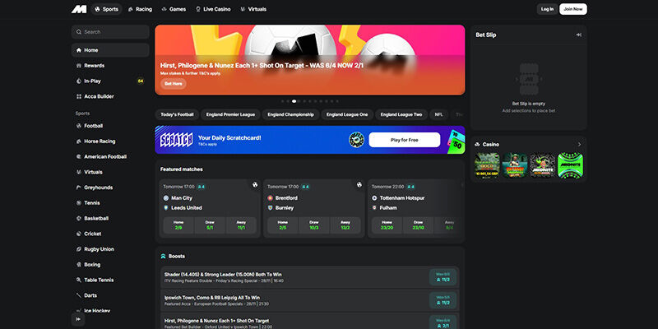
Task: Click Play for Free scratchcard button
Action: coord(405,140)
